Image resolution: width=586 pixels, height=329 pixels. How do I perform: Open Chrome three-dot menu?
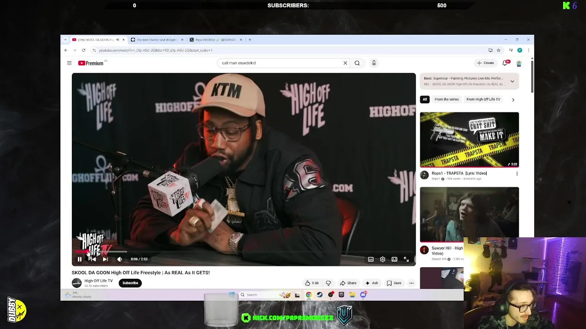528,50
